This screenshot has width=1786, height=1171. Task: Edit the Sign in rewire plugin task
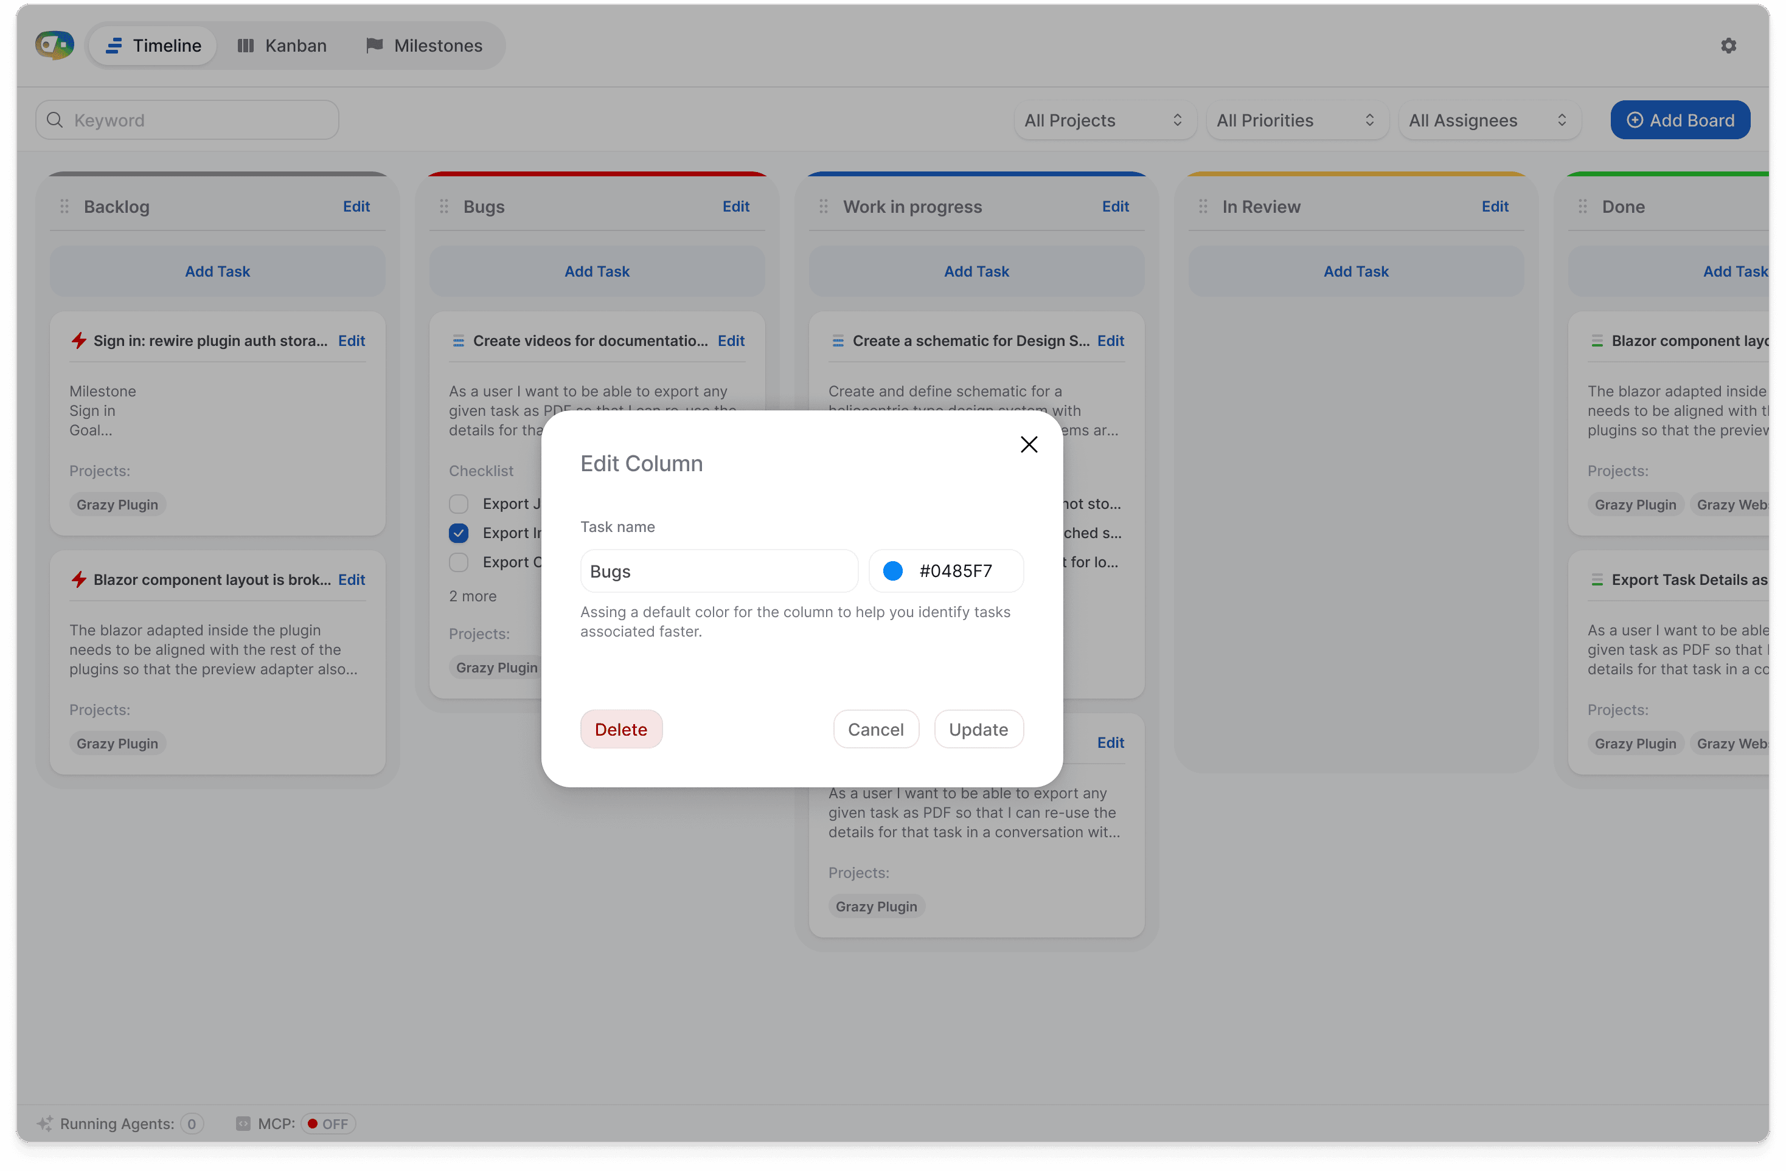click(351, 340)
